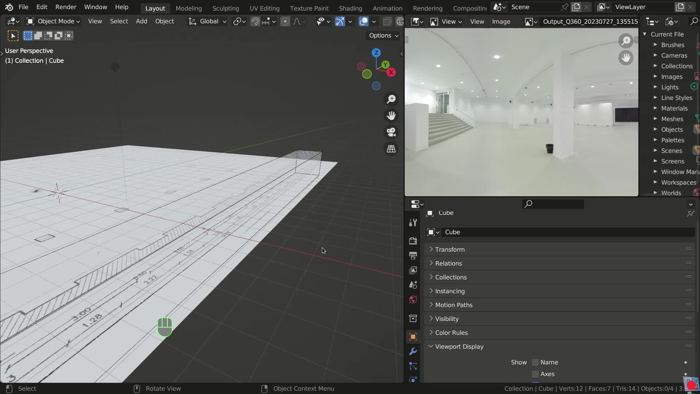Open the Add menu in viewport header
Viewport: 700px width, 394px height.
(x=141, y=22)
